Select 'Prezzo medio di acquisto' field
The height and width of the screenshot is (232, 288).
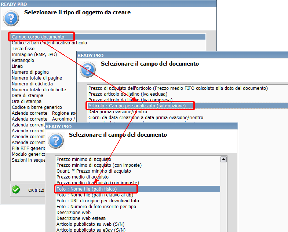[83, 177]
